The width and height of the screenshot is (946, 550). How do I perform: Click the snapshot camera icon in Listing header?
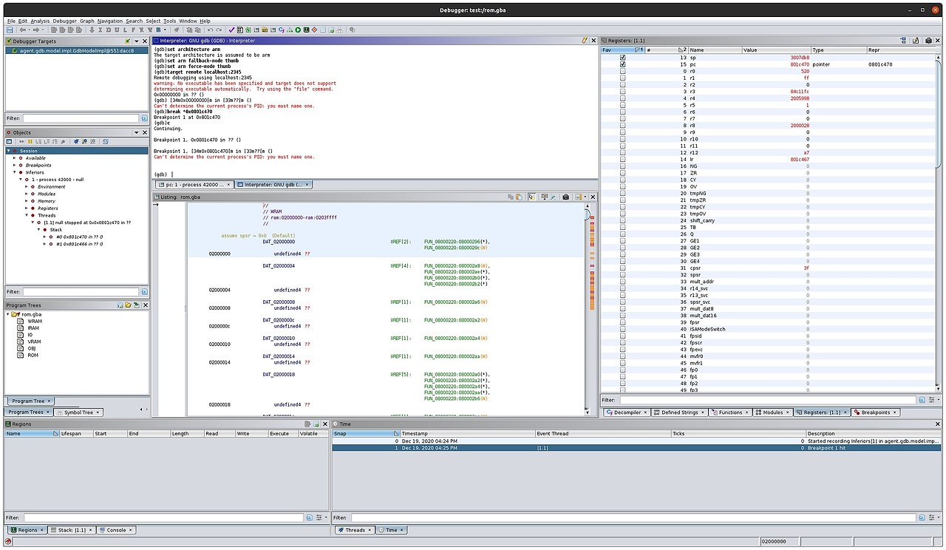pyautogui.click(x=566, y=197)
